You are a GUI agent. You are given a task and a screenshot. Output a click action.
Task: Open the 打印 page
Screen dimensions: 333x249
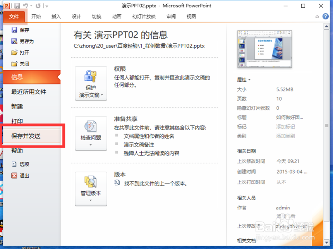pyautogui.click(x=17, y=121)
